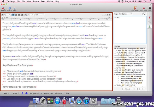Open the Styles dropdown

click(6, 15)
